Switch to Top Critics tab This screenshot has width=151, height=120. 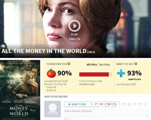104,64
